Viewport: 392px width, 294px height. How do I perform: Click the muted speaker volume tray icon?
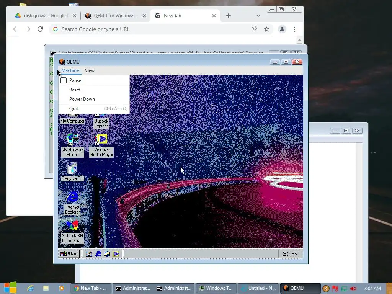353,289
